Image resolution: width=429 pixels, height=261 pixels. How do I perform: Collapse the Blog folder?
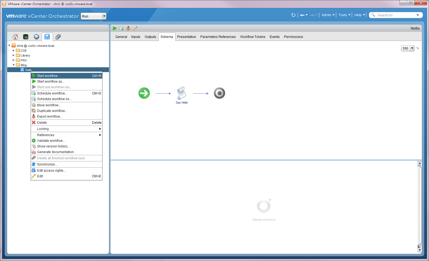13,65
